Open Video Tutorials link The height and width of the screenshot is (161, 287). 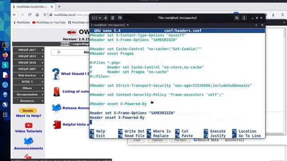pos(29,131)
